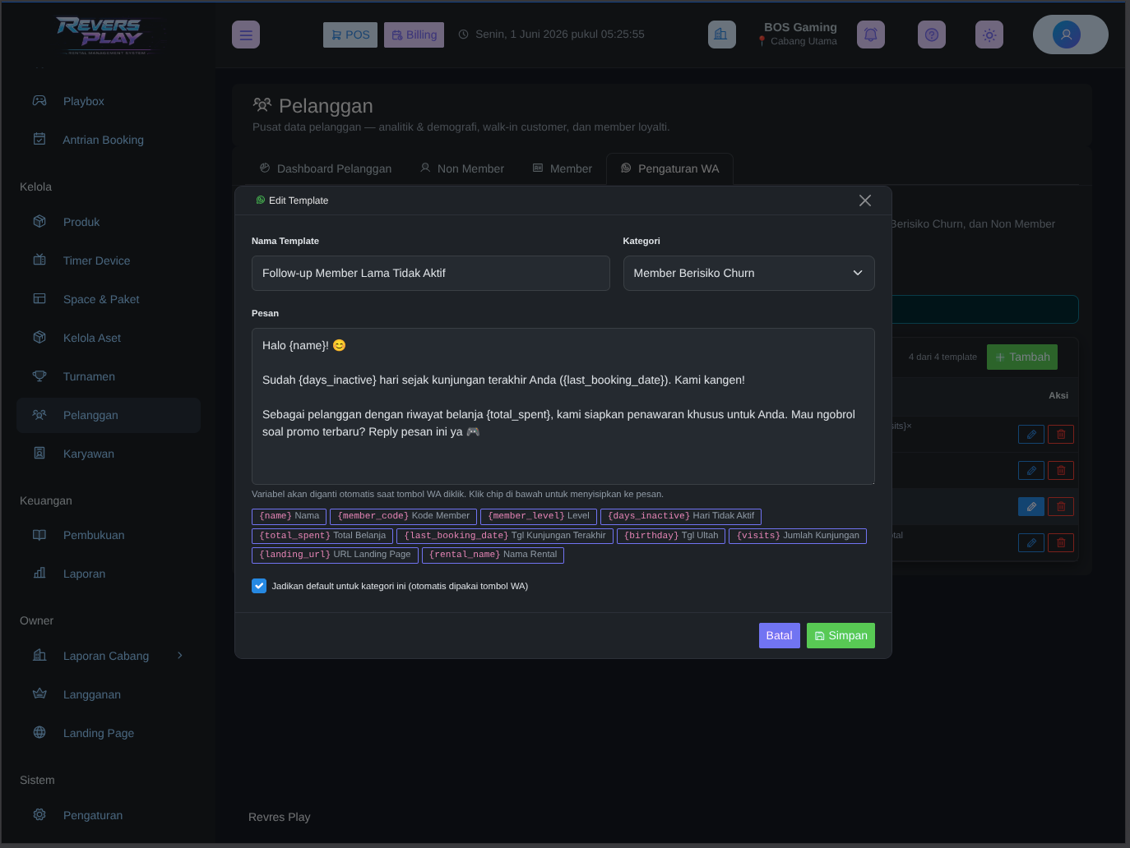This screenshot has width=1130, height=848.
Task: Click the third template row's delete icon
Action: click(1061, 506)
